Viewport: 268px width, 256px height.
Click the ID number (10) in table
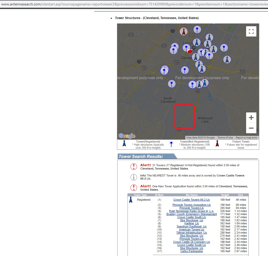point(159,229)
